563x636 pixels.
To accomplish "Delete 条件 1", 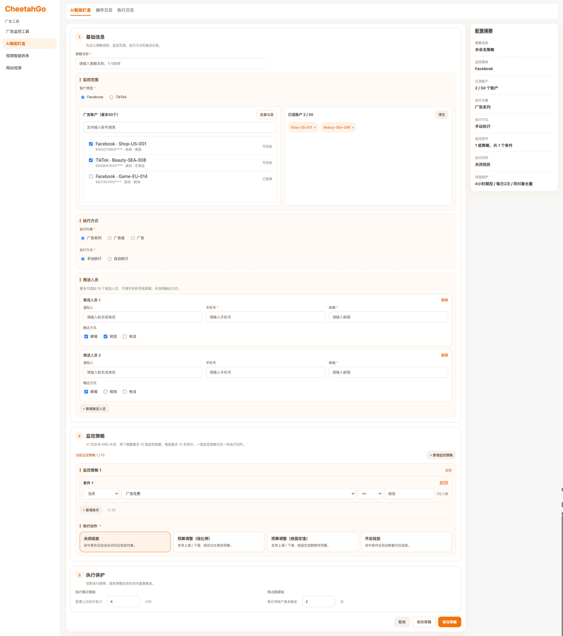I will tap(444, 483).
